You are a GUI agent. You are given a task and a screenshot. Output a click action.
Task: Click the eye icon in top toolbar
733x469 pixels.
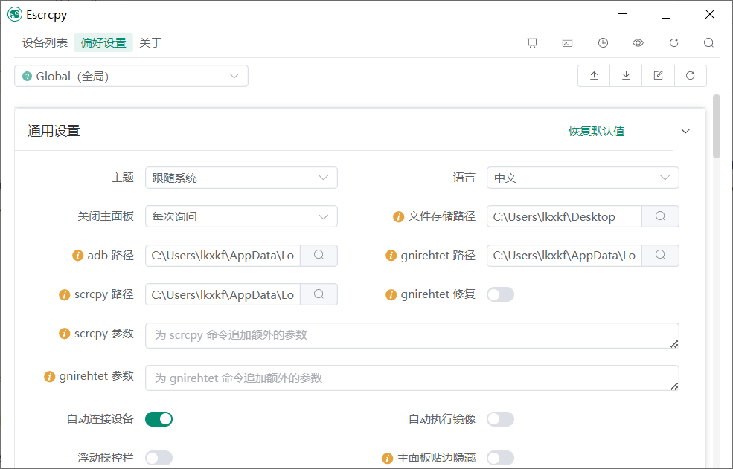point(638,43)
